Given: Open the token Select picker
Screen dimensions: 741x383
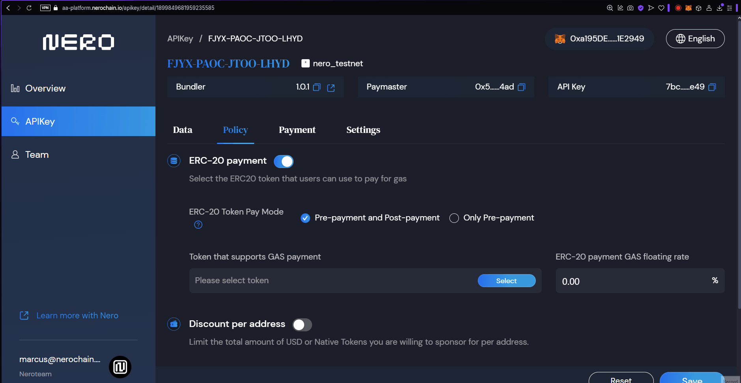Looking at the screenshot, I should click(x=506, y=281).
